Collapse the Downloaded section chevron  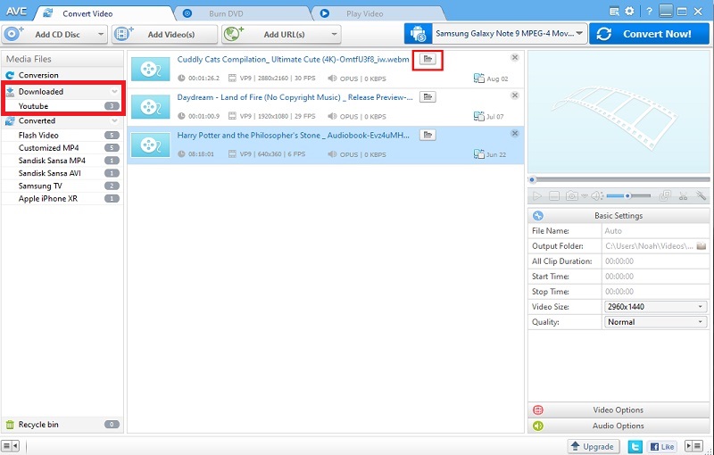point(114,92)
